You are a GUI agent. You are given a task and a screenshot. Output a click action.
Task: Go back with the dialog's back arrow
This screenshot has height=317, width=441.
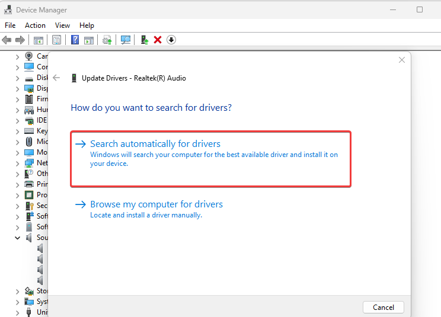pos(56,78)
